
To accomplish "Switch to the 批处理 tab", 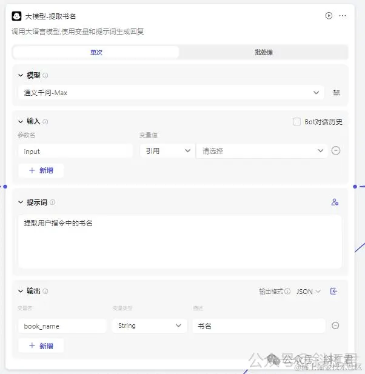I will click(264, 52).
